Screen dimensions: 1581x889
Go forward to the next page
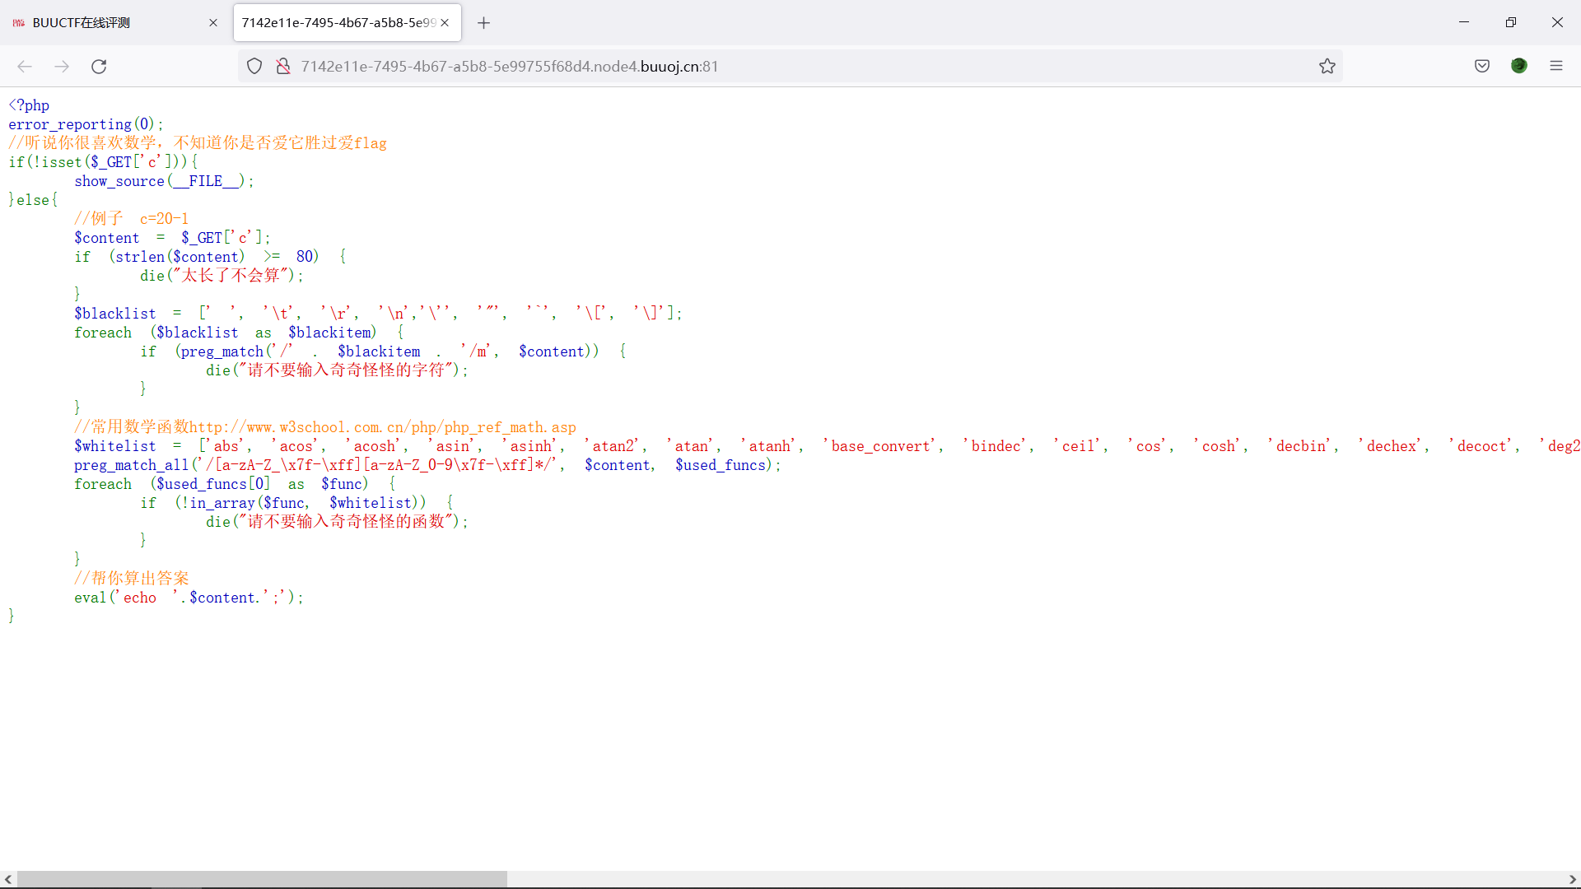pyautogui.click(x=62, y=67)
